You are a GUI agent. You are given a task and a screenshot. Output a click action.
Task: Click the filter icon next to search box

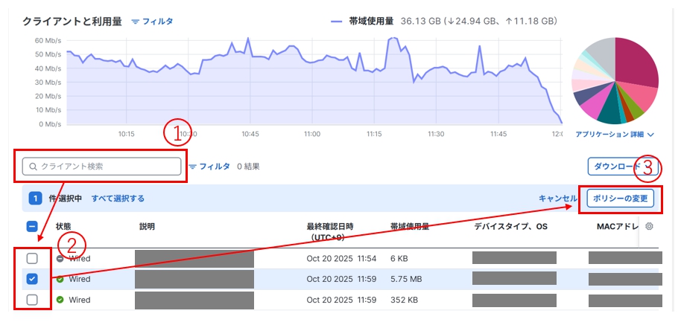(192, 167)
